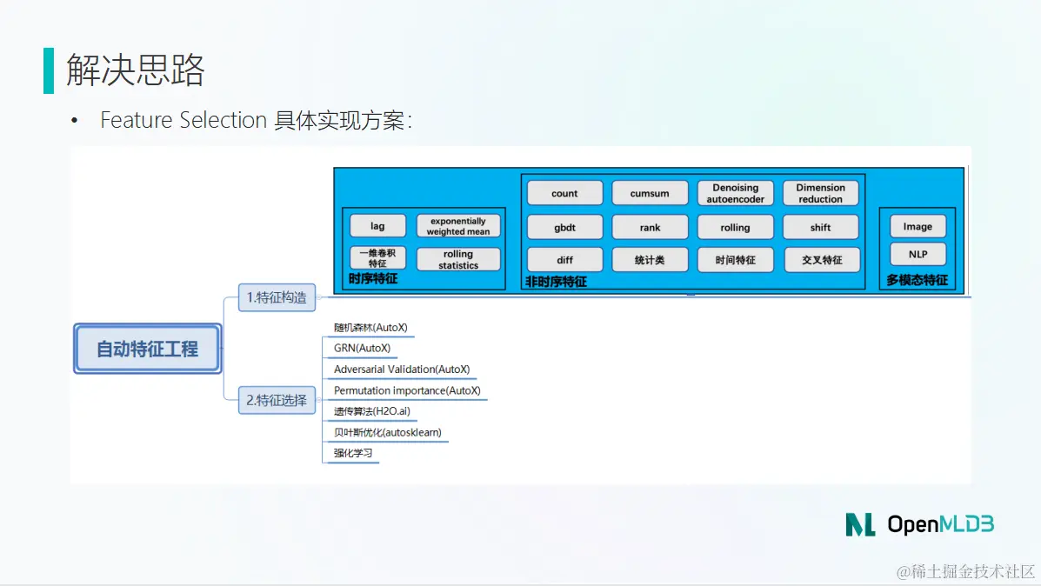1041x586 pixels.
Task: Expand the 自动特征工程 root node
Action: point(147,349)
